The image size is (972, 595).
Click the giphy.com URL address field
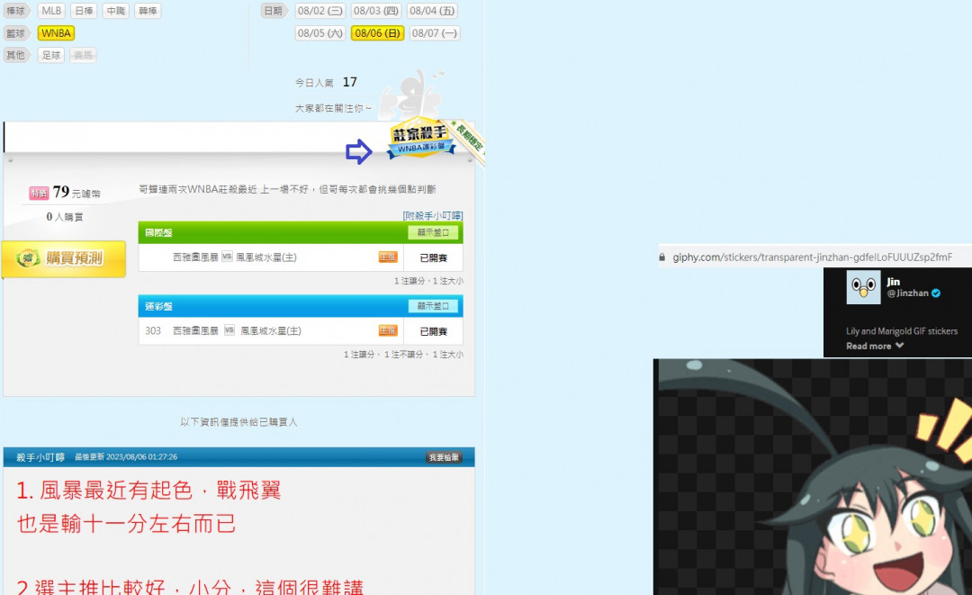point(812,257)
